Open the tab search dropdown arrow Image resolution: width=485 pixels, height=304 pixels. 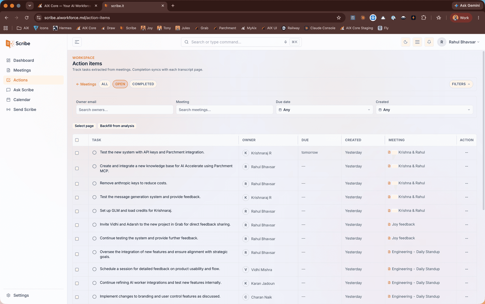(x=30, y=6)
